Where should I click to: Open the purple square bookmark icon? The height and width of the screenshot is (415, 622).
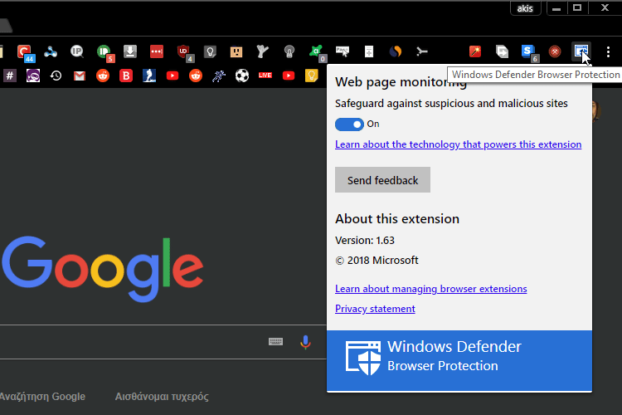point(33,76)
